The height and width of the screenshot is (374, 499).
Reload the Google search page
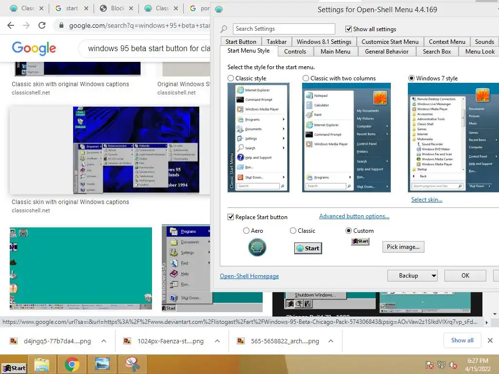click(42, 25)
